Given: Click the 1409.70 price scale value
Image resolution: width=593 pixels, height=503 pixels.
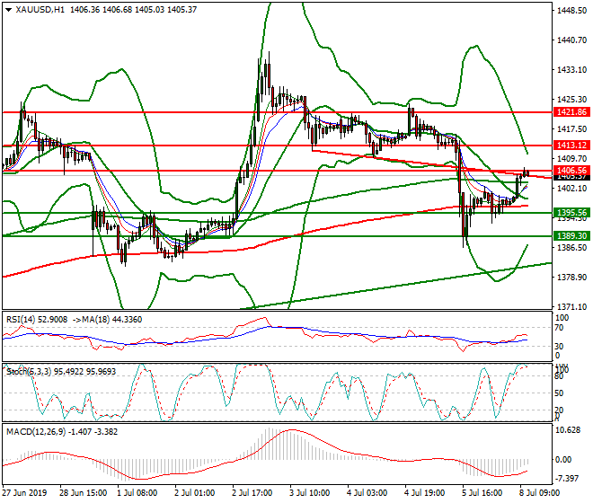Looking at the screenshot, I should point(571,158).
